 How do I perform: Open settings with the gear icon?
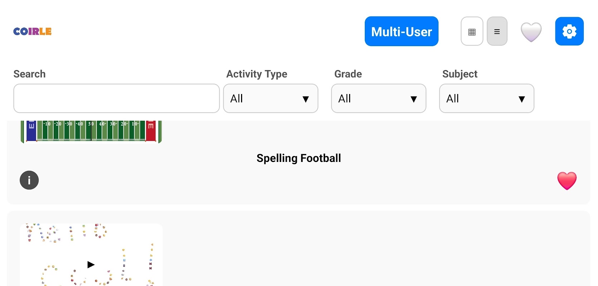(x=569, y=31)
